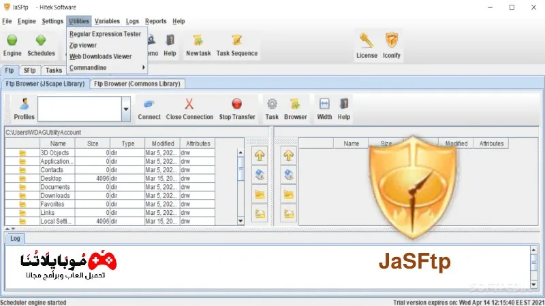Click the Task gear icon
This screenshot has height=306, width=545.
click(272, 104)
